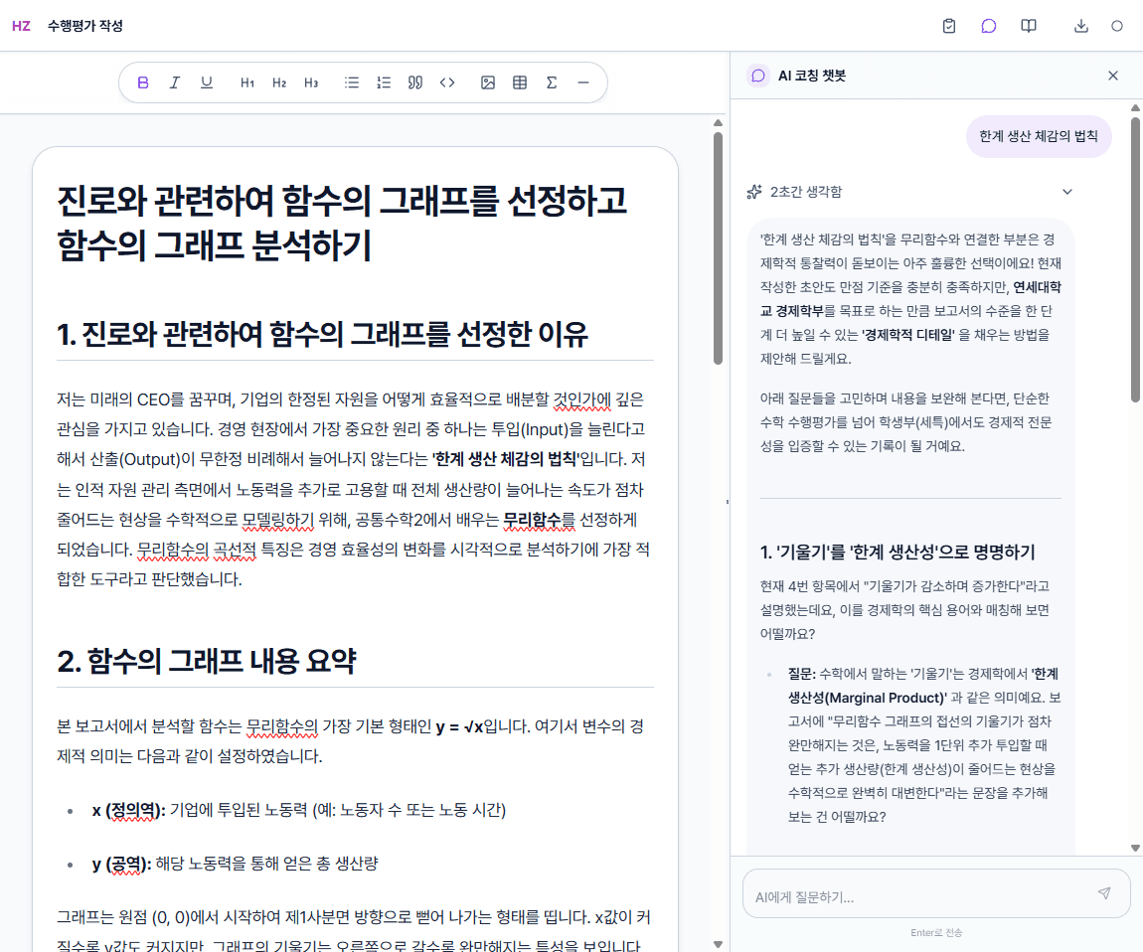Click the chat panel scrollbar down arrow
Viewport: 1143px width, 952px height.
(x=1135, y=848)
